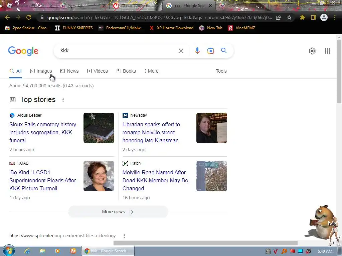The image size is (342, 256).
Task: Open the File Explorer taskbar icon
Action: [42, 251]
